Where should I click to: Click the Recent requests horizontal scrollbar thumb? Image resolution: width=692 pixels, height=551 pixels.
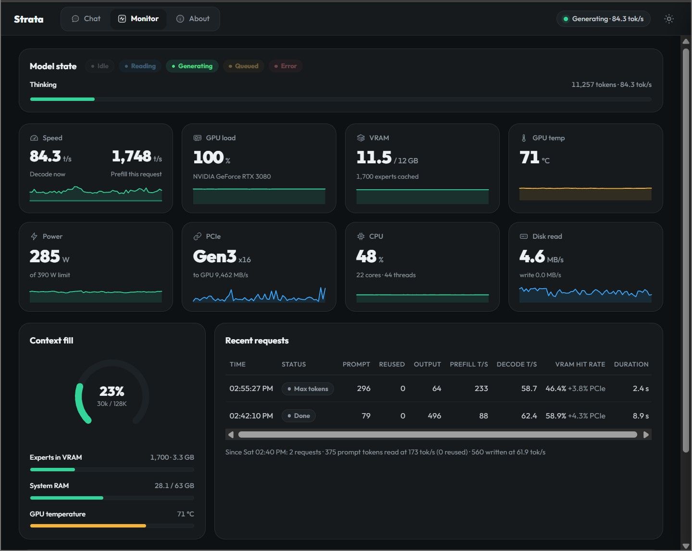tap(438, 435)
